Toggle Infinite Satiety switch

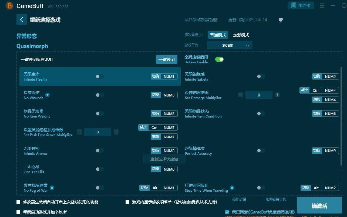(x=261, y=77)
